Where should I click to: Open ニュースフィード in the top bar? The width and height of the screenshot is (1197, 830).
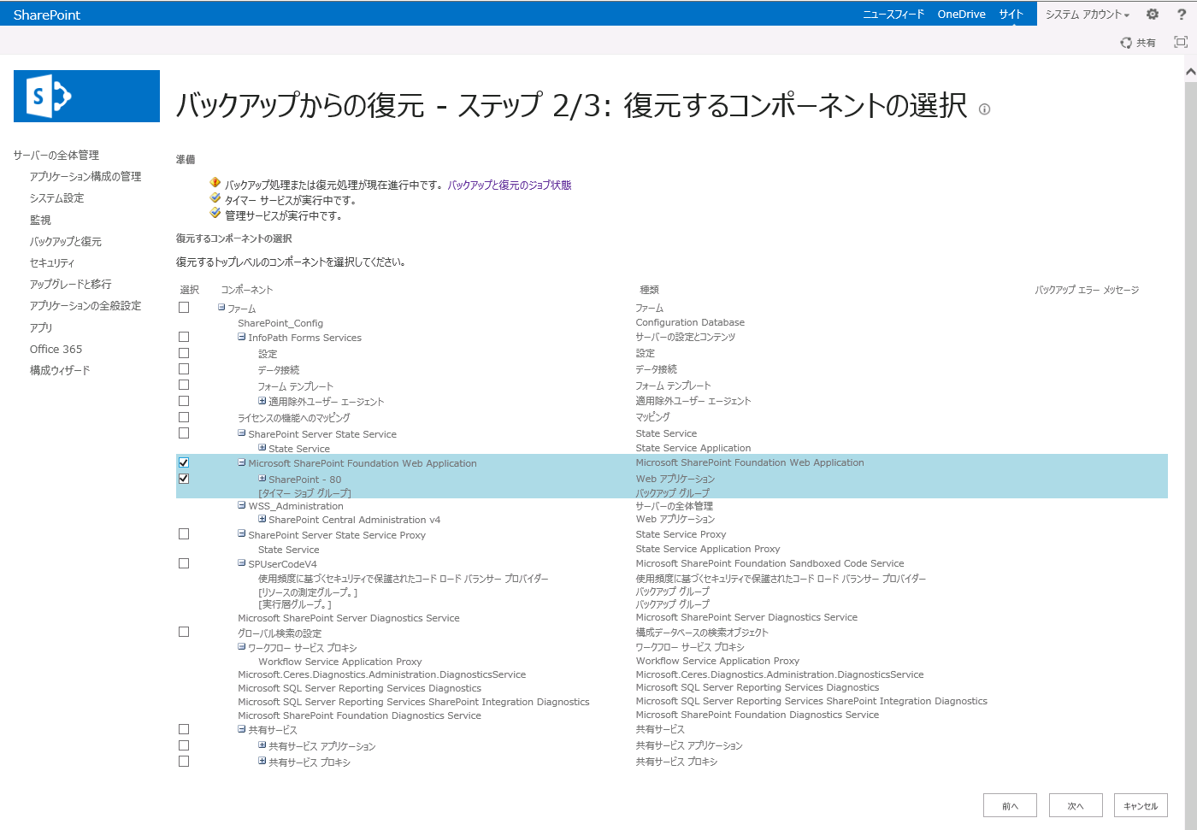[893, 15]
